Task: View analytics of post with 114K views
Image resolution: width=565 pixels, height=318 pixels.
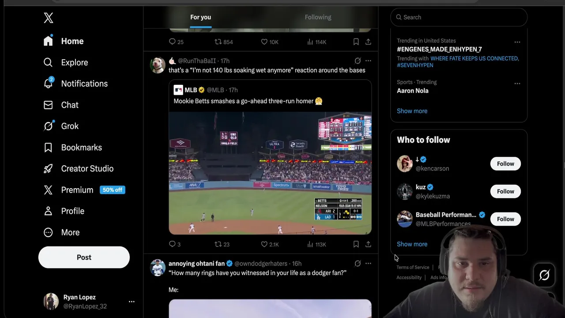Action: (x=316, y=42)
